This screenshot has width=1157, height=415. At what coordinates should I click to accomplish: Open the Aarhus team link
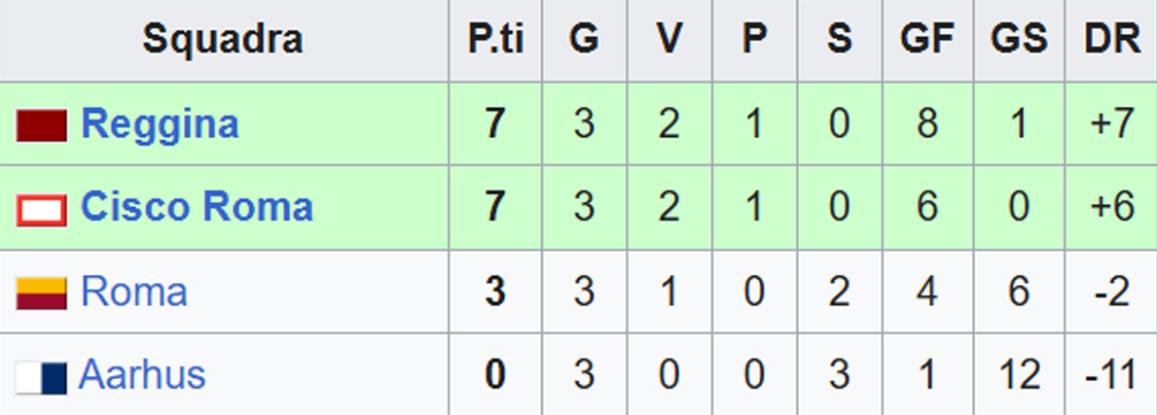click(142, 375)
